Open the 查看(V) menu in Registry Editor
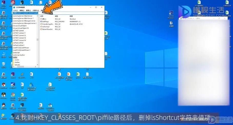Screen dimensions: 233x125 [x=28, y=10]
